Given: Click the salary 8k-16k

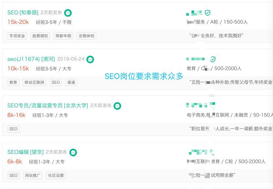Looking at the screenshot, I should (x=16, y=115).
